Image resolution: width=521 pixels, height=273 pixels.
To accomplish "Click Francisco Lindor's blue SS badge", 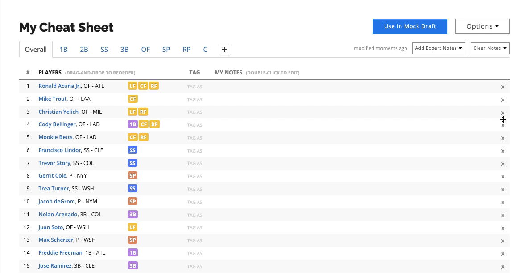I will click(132, 150).
